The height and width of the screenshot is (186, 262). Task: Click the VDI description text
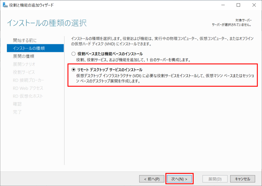click(x=165, y=78)
